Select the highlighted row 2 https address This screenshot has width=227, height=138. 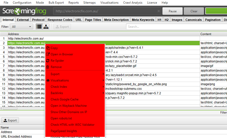click(103, 43)
